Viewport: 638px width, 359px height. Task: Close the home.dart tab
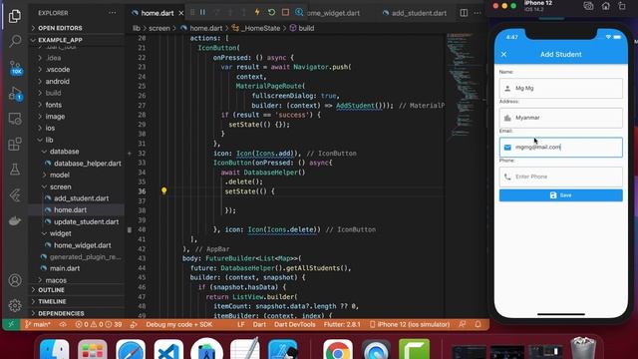181,13
